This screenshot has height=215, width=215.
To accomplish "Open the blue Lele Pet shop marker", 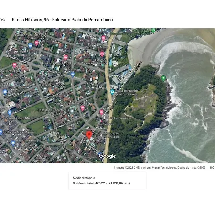I will click(30, 46).
